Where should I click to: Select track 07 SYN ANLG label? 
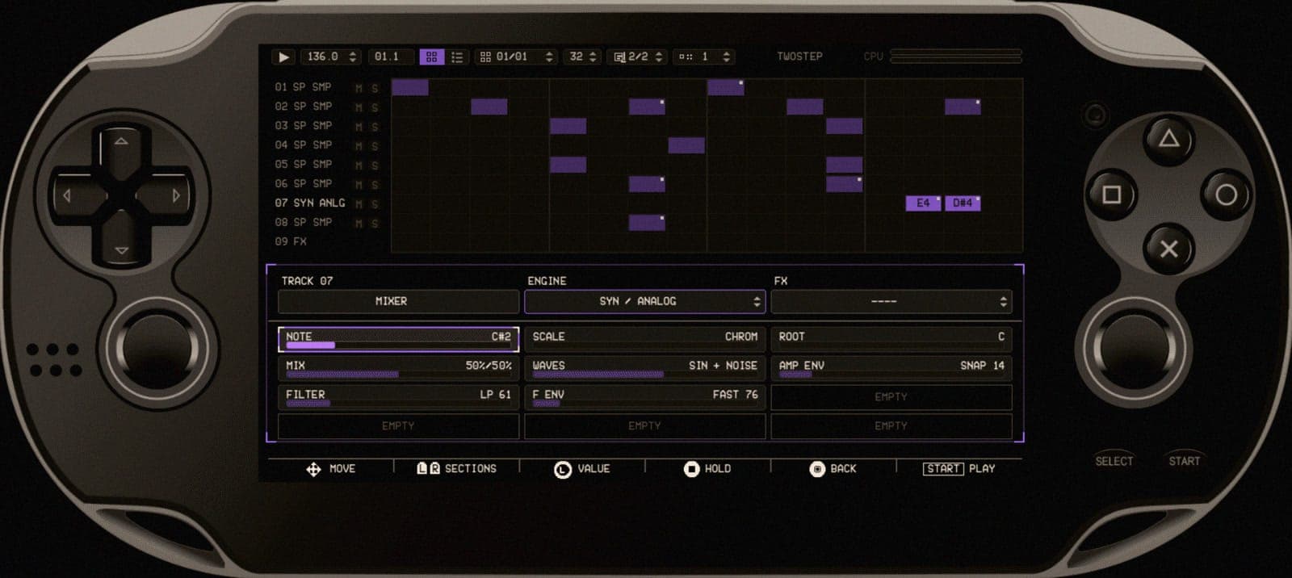click(x=309, y=203)
